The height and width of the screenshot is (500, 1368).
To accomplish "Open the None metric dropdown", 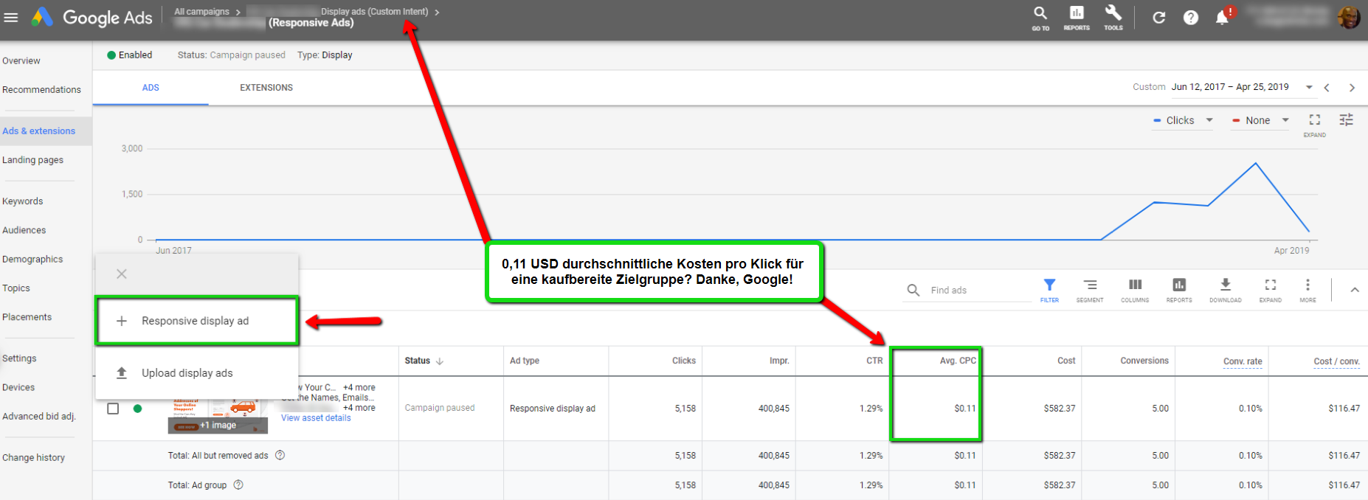I will [1261, 120].
